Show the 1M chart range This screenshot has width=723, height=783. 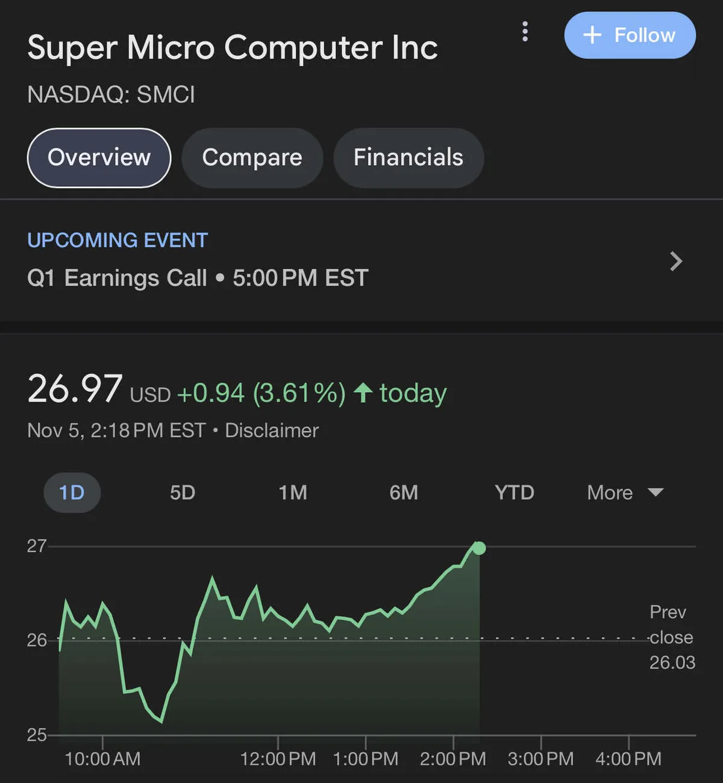(x=293, y=492)
